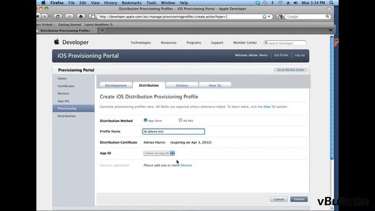Click the Search Developer field
The image size is (375, 211).
285,43
